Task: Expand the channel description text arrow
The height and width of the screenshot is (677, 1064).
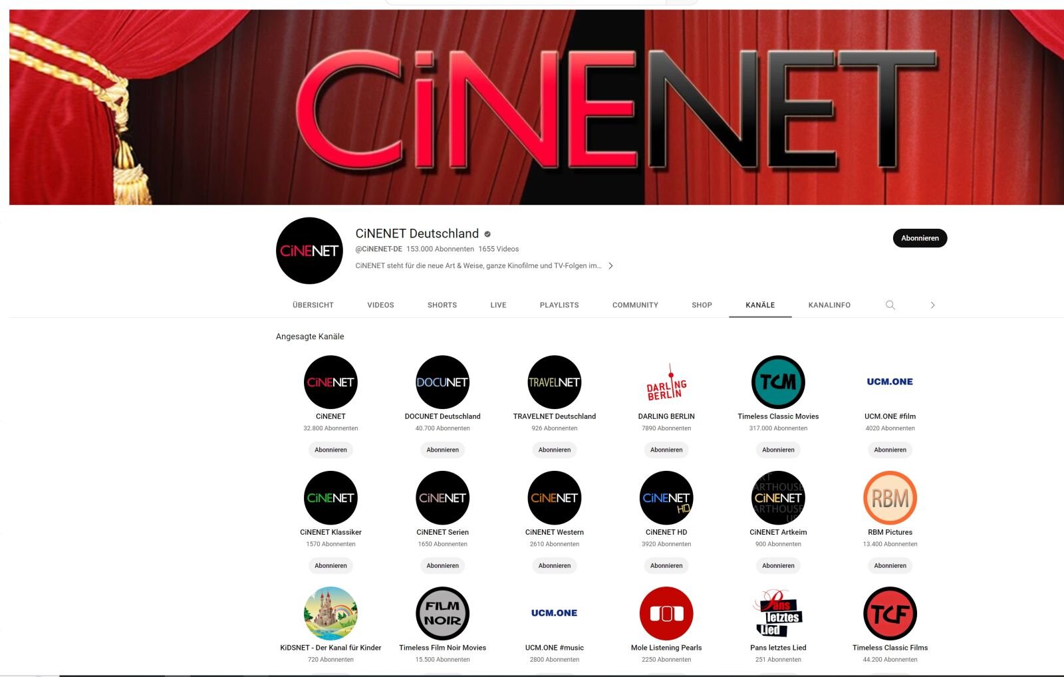Action: 610,266
